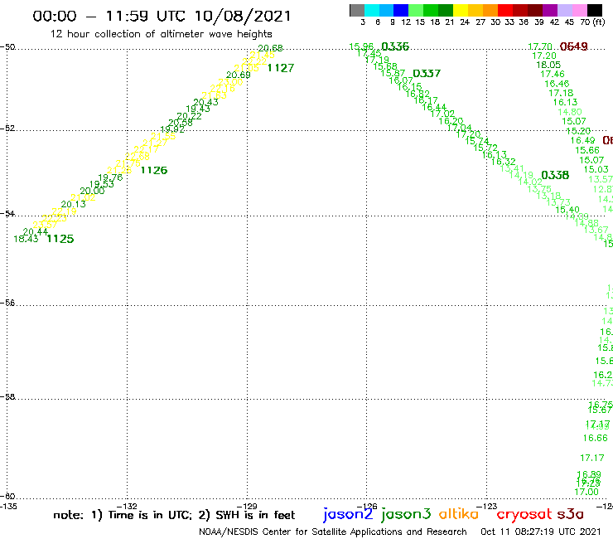The width and height of the screenshot is (613, 539).
Task: Click the wave height value '15.40'
Action: pyautogui.click(x=567, y=210)
